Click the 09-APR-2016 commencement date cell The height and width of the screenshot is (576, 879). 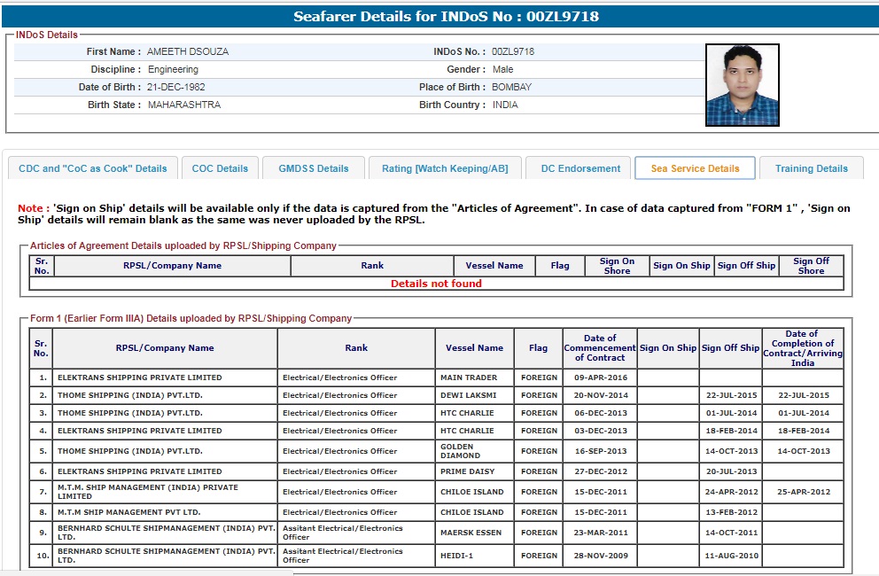coord(600,378)
